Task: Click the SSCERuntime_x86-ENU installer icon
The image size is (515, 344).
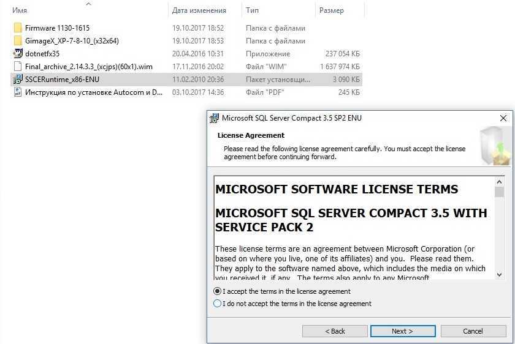Action: coord(17,80)
